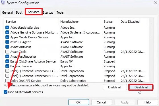
Task: Click Dolby Laboratories manufacturer cell
Action: coord(73,81)
